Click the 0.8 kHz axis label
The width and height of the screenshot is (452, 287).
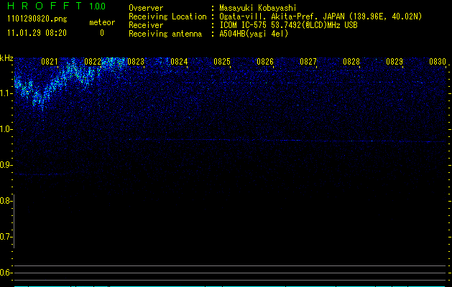[x=5, y=201]
